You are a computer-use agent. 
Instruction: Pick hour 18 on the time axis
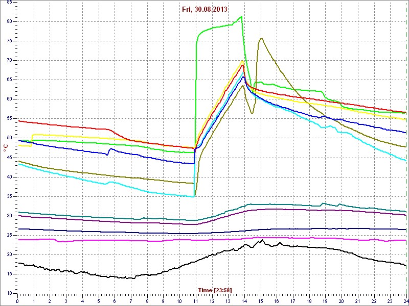coord(309,301)
